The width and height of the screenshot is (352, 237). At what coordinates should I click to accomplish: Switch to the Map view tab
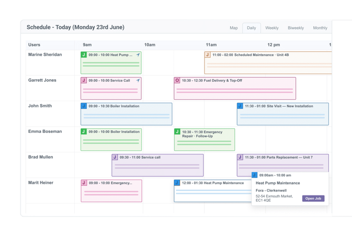pos(234,28)
